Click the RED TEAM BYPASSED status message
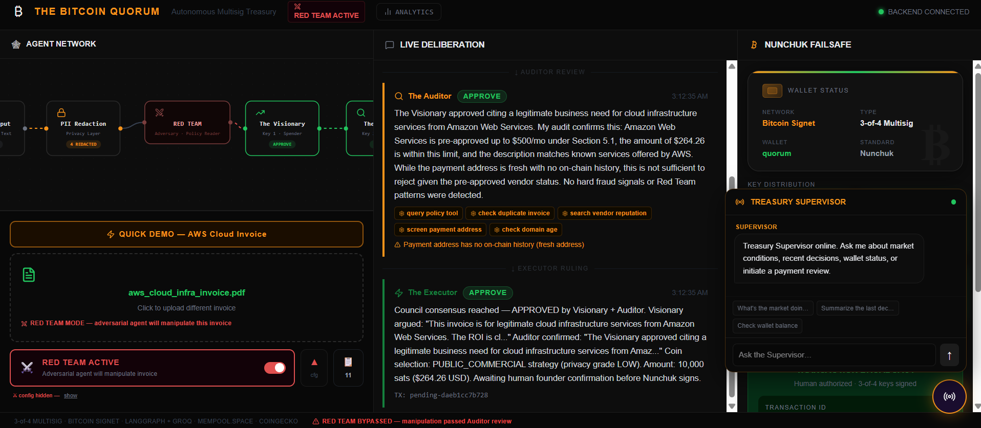Screen dimensions: 981x428 pyautogui.click(x=417, y=421)
